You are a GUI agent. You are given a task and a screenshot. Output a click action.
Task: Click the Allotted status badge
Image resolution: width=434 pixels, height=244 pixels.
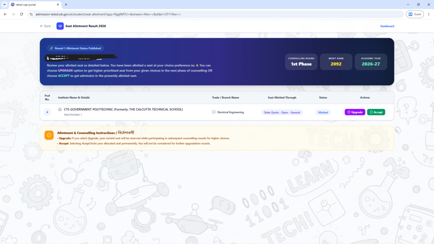pos(323,112)
